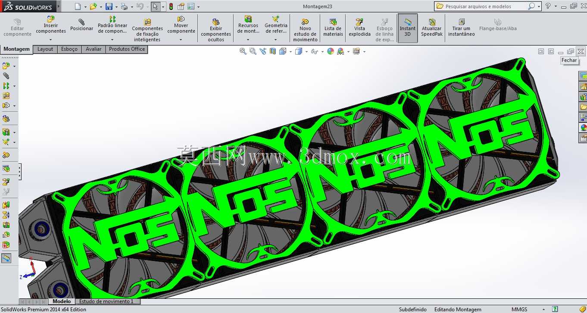Open Componentes de fixação inteligentes
The height and width of the screenshot is (313, 587).
[147, 30]
